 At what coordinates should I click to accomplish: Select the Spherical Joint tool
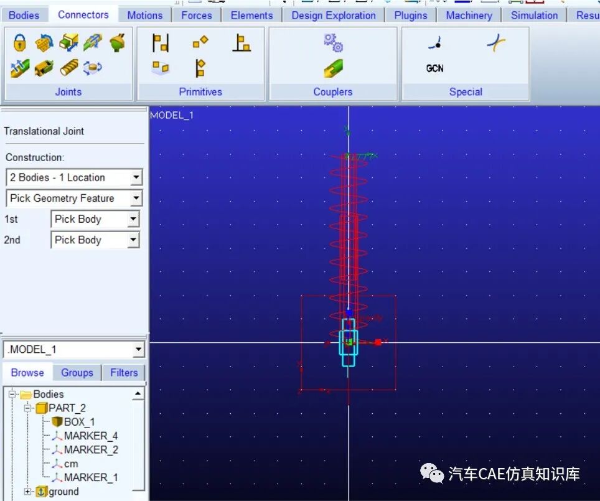(x=118, y=42)
